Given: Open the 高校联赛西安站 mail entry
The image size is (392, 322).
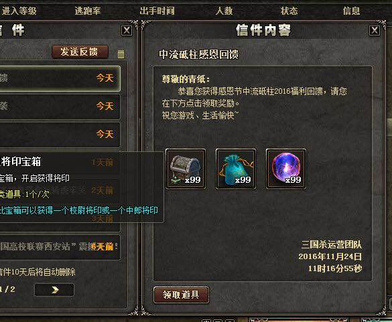Looking at the screenshot, I should click(60, 247).
